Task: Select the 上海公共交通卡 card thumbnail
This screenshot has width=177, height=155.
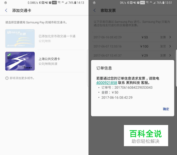Action: pyautogui.click(x=20, y=61)
